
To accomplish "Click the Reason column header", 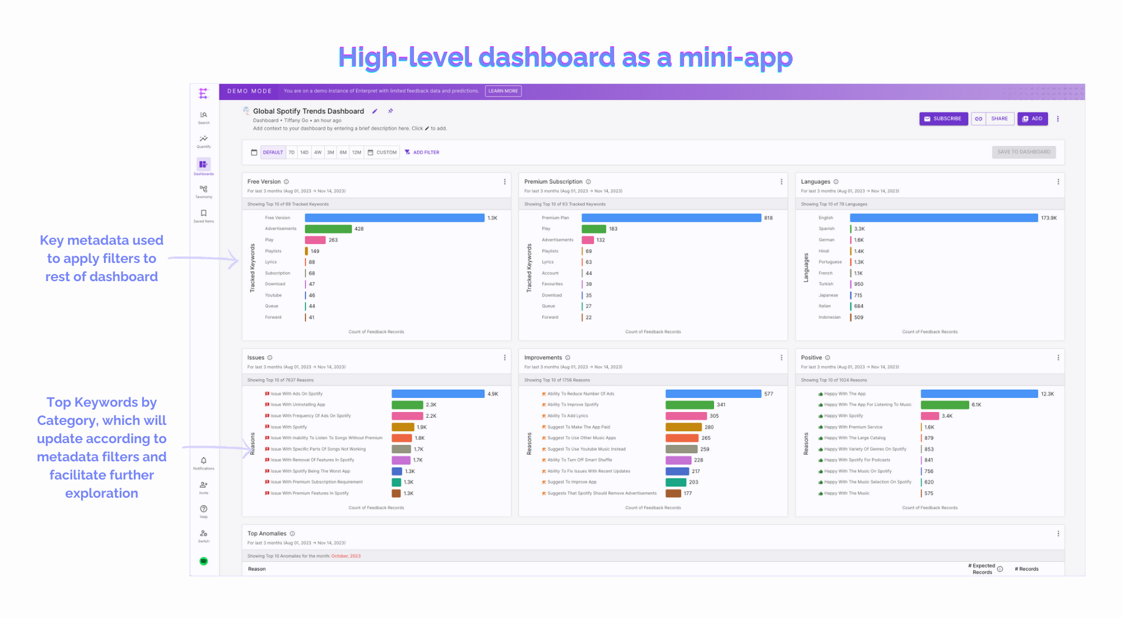I will (257, 569).
